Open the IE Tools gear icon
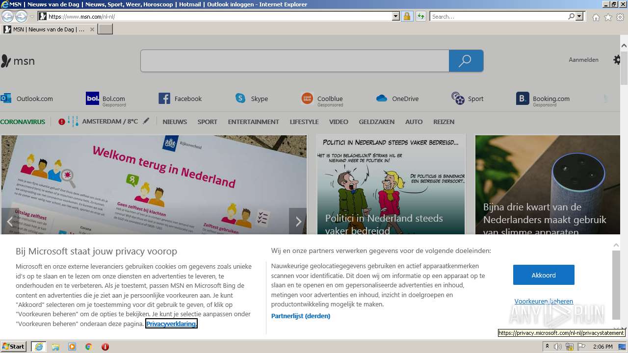The image size is (628, 353). tap(620, 17)
